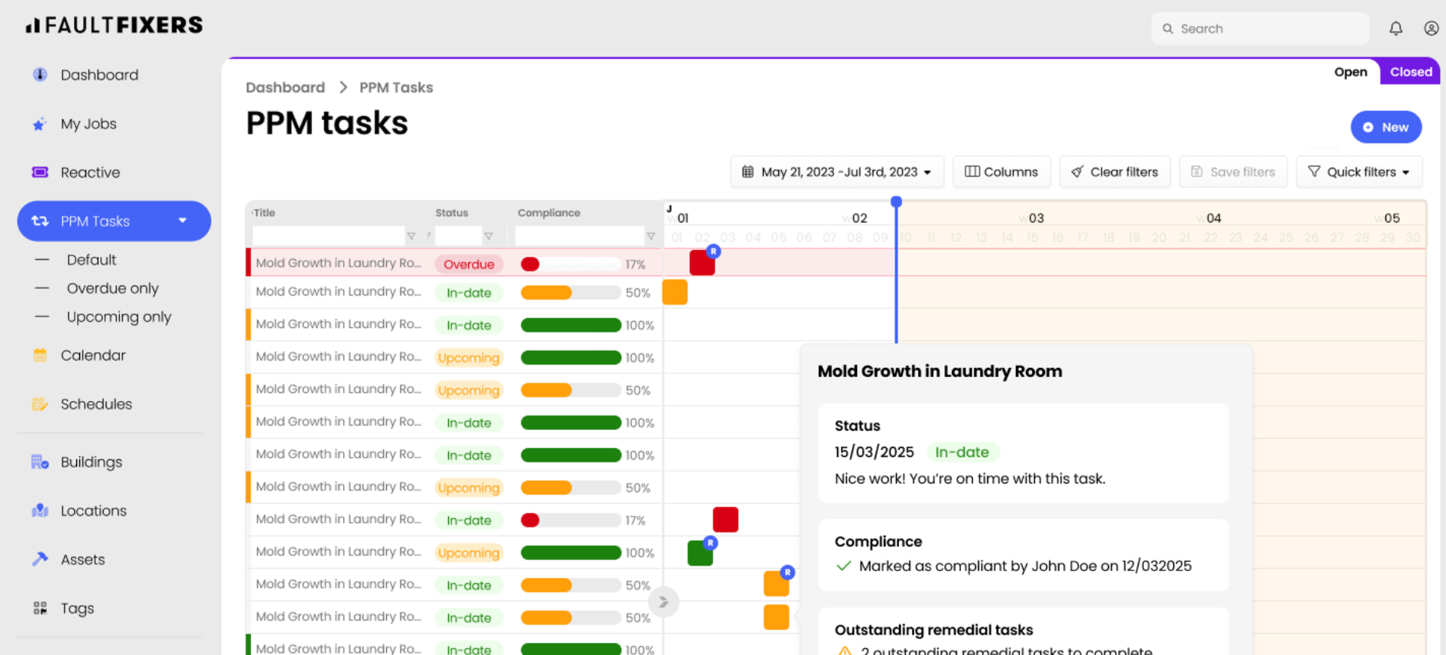1446x655 pixels.
Task: Open the user account profile icon
Action: [x=1431, y=28]
